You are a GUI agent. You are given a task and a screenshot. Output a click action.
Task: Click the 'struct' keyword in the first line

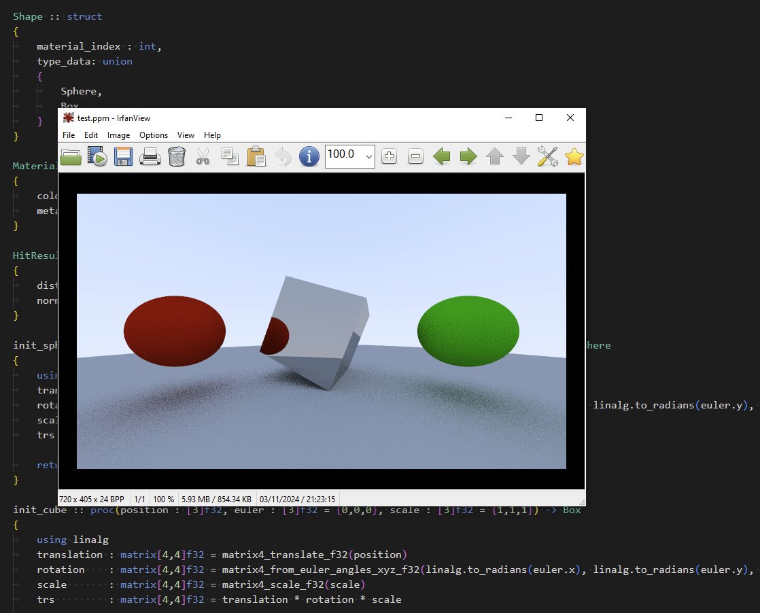point(84,16)
